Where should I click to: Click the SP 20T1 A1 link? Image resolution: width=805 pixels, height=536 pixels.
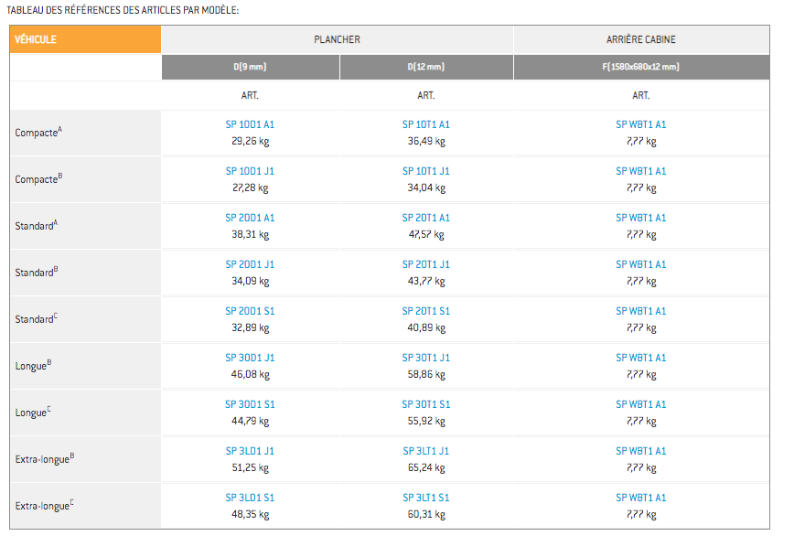click(425, 218)
